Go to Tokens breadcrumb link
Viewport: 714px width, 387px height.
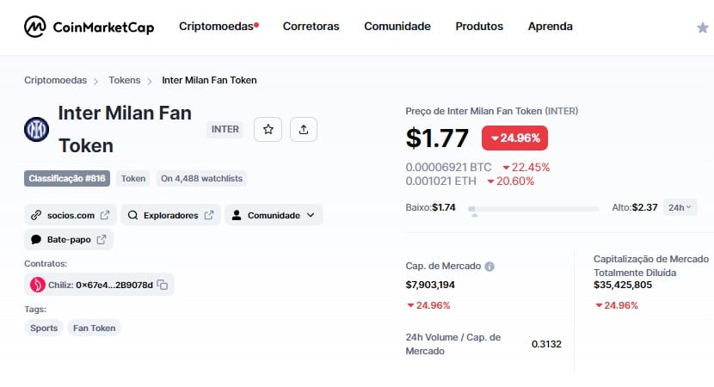point(125,80)
